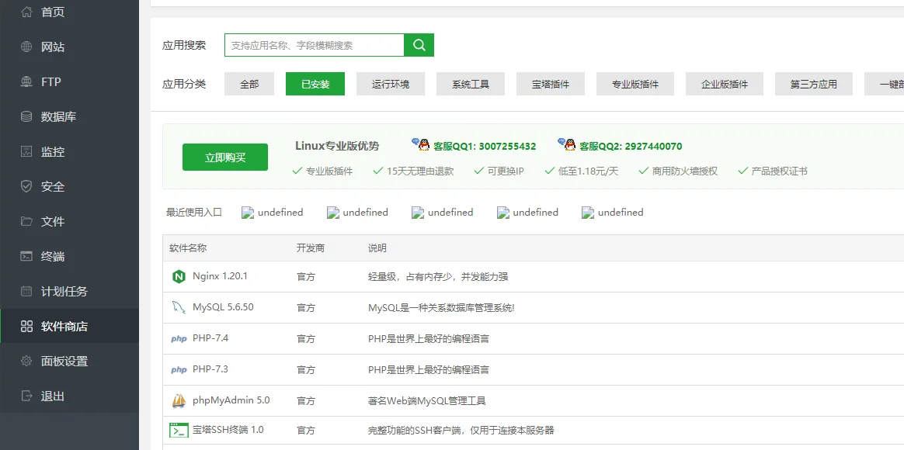Image resolution: width=904 pixels, height=450 pixels.
Task: Click the 宝塔SSH终端 terminal icon
Action: coord(179,431)
